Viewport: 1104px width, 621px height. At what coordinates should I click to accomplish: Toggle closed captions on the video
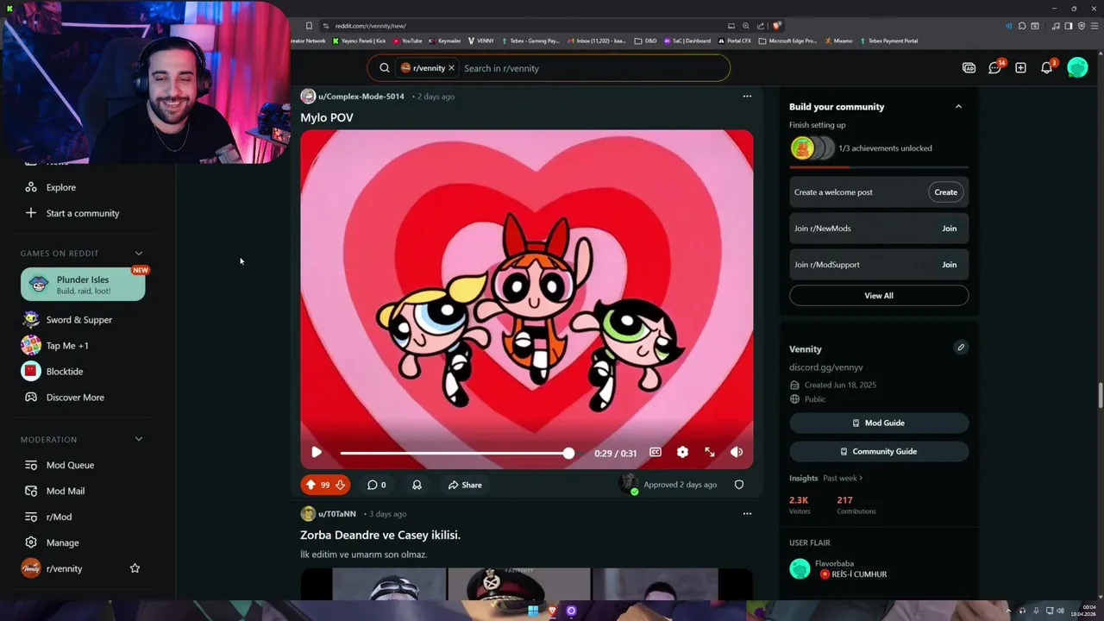tap(655, 452)
